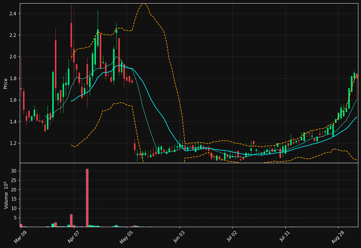This screenshot has height=248, width=361.
Task: Click the tall red candlestick near 2.3 price
Action: (71, 35)
